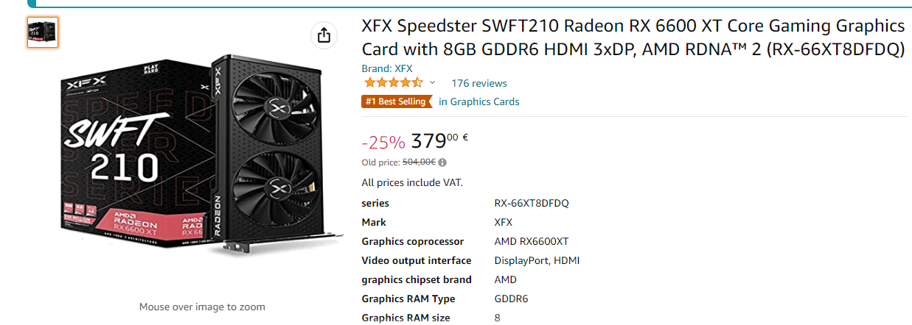The height and width of the screenshot is (325, 912).
Task: Click the 379 € current price
Action: 439,140
